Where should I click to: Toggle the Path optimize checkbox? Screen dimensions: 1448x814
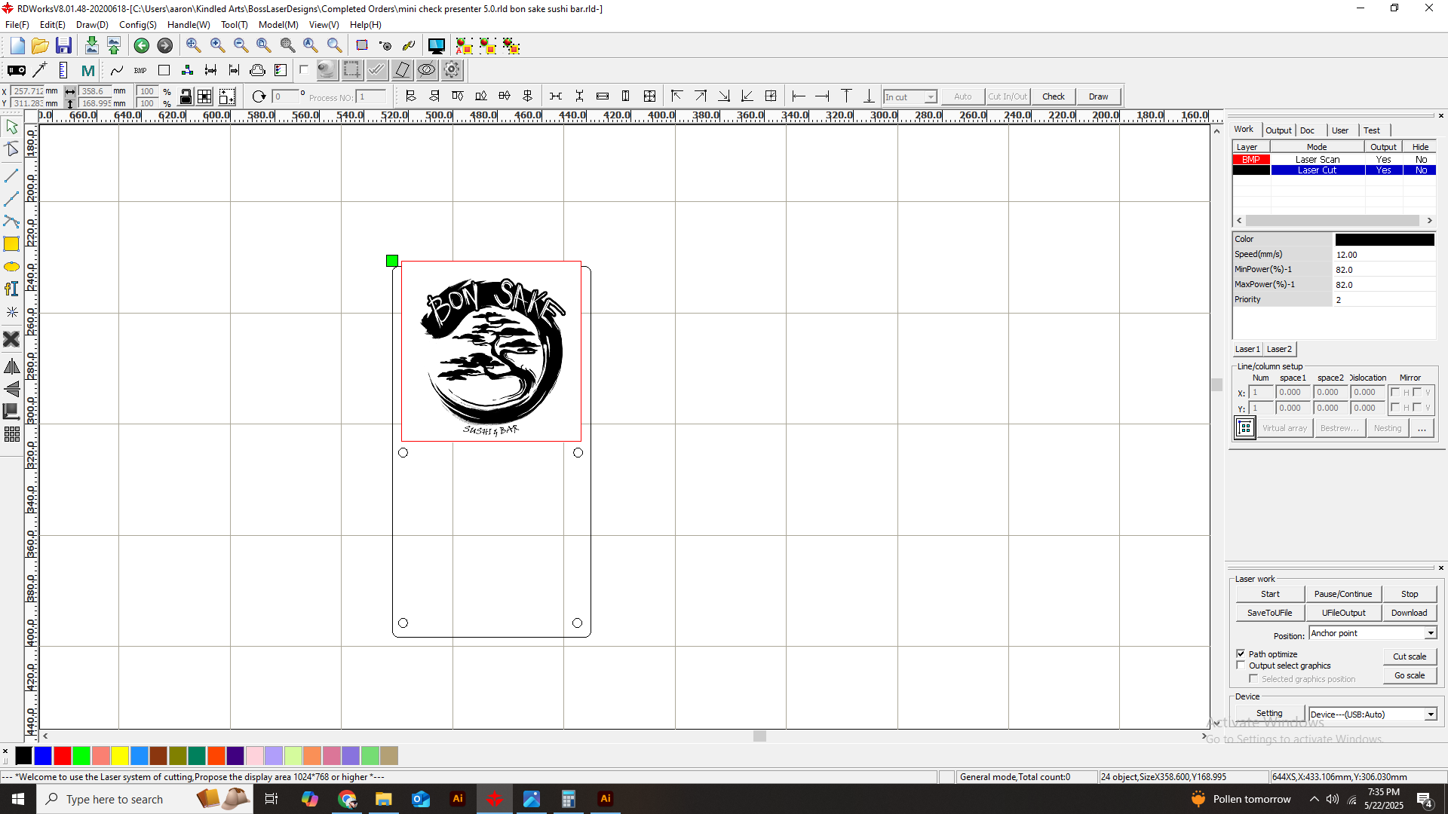[x=1241, y=654]
